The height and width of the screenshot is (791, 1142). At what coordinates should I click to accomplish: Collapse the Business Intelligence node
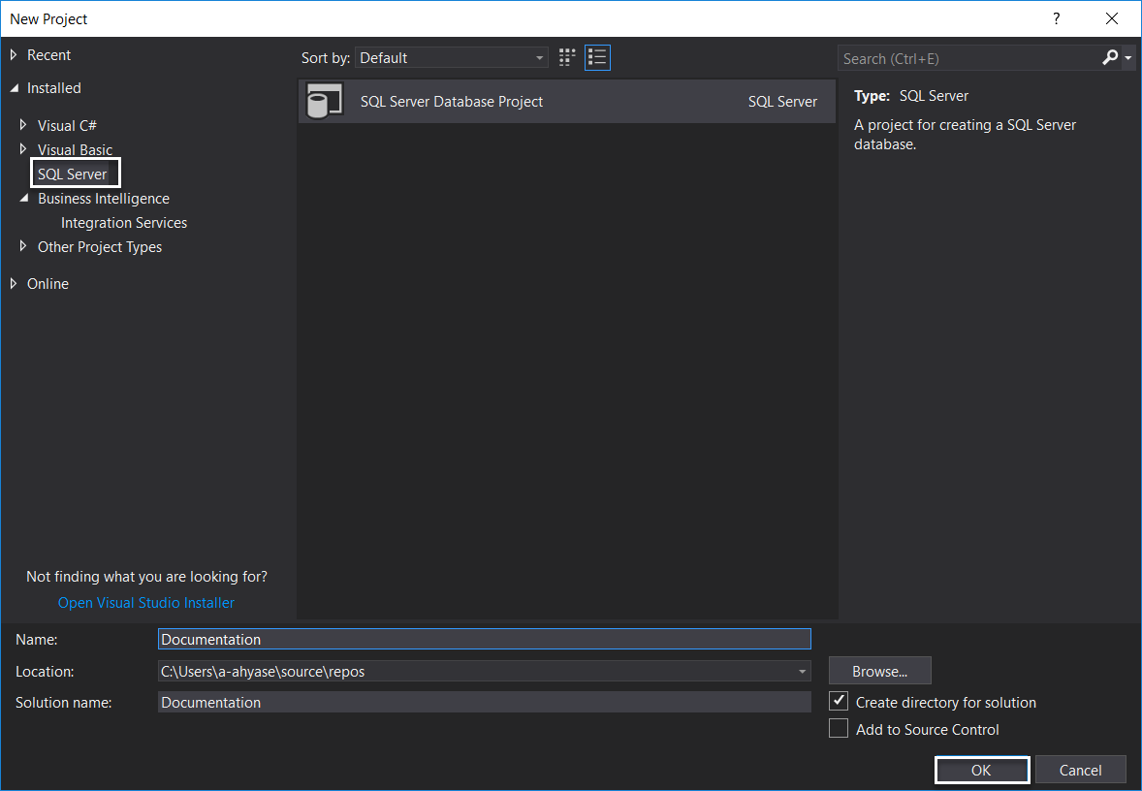[24, 198]
